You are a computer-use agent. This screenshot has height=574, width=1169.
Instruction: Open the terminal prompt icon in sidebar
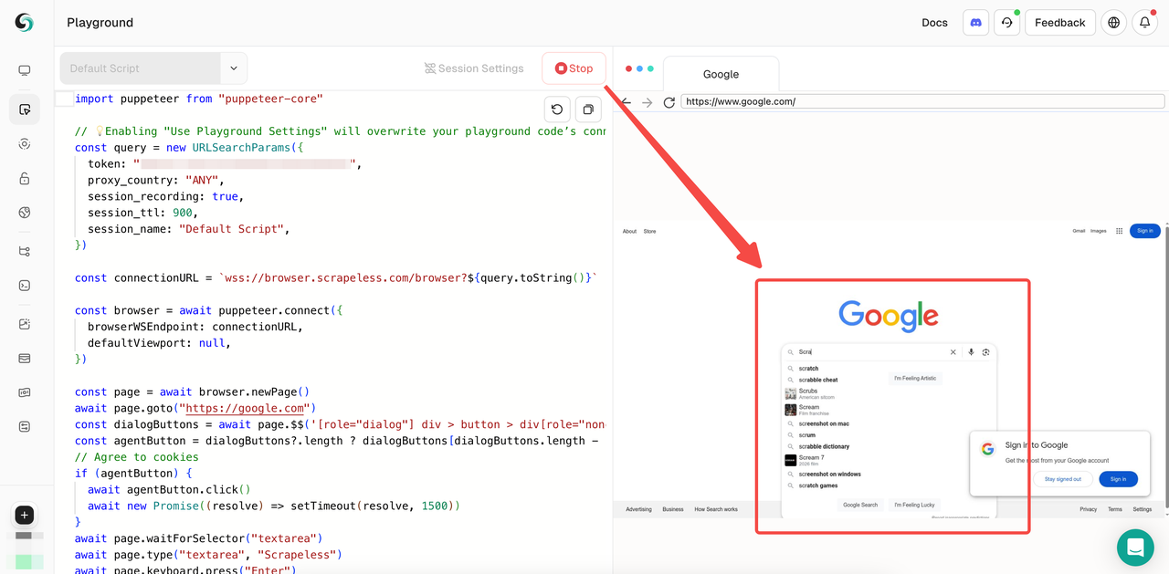[x=25, y=286]
